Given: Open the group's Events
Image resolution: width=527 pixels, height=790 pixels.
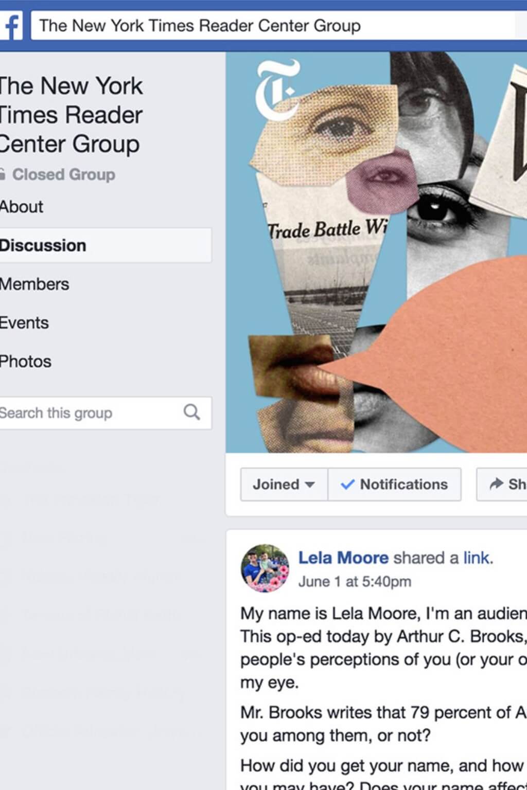Looking at the screenshot, I should [x=24, y=323].
